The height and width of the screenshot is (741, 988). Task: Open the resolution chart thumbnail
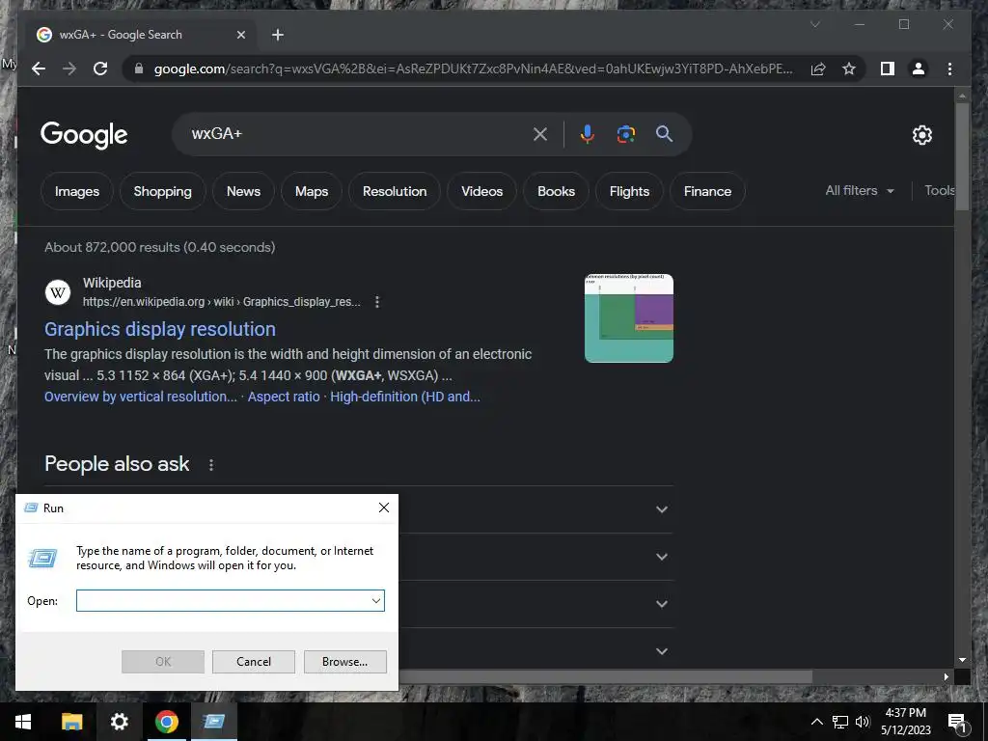pyautogui.click(x=629, y=318)
